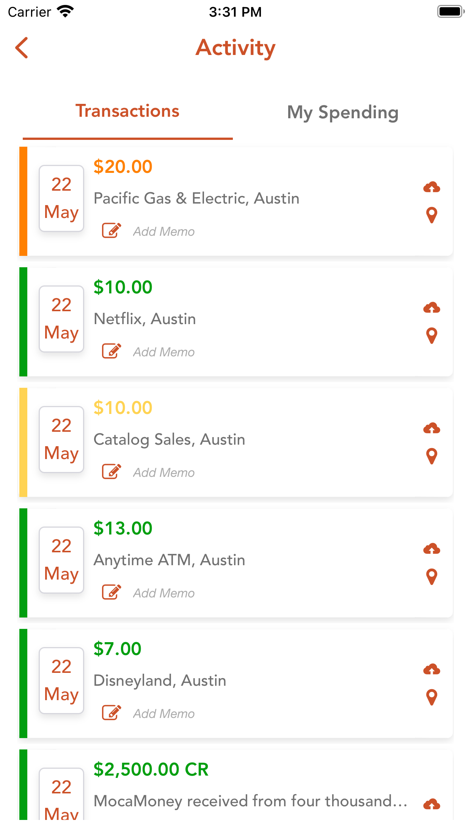
Task: Upload receipt for Anytime ATM transaction
Action: 432,549
